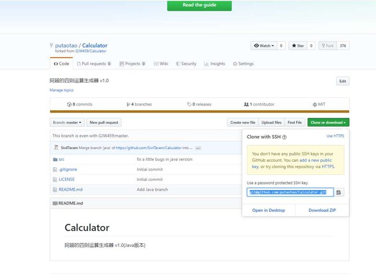Open the github.com/SivilTaram/Calculator commit link

pos(149,148)
